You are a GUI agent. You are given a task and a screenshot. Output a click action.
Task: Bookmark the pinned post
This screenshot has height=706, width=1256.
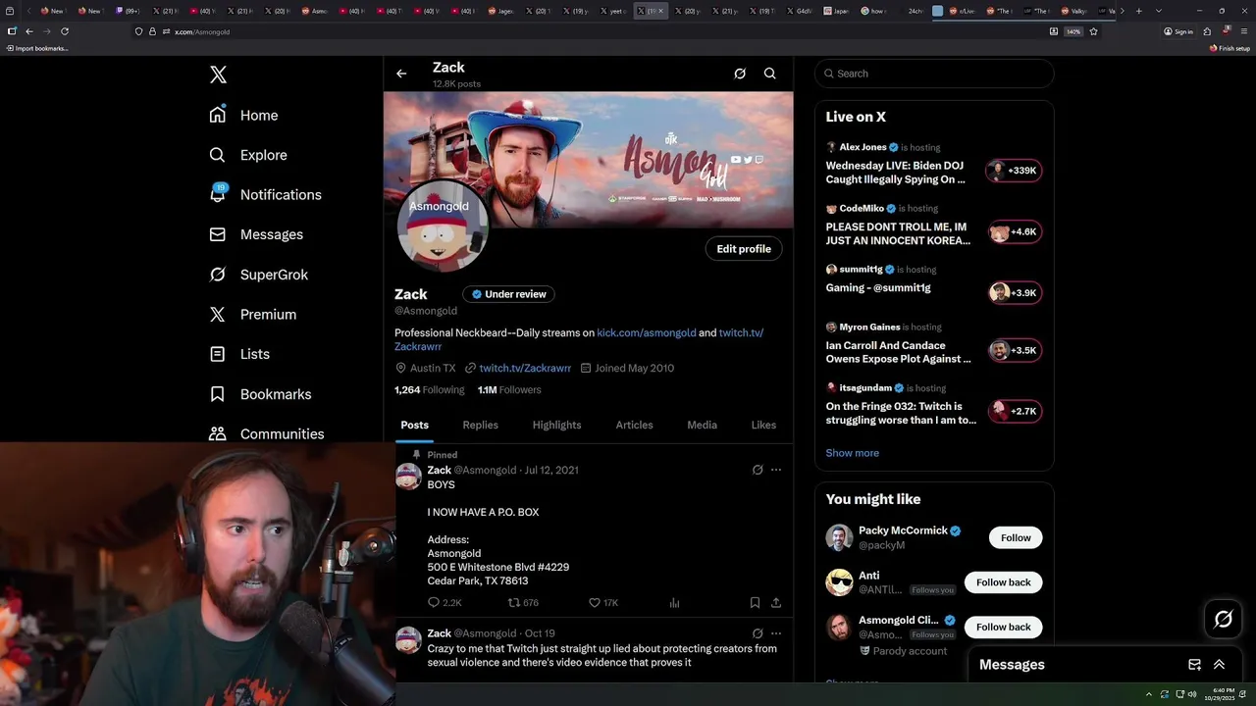[x=755, y=603]
